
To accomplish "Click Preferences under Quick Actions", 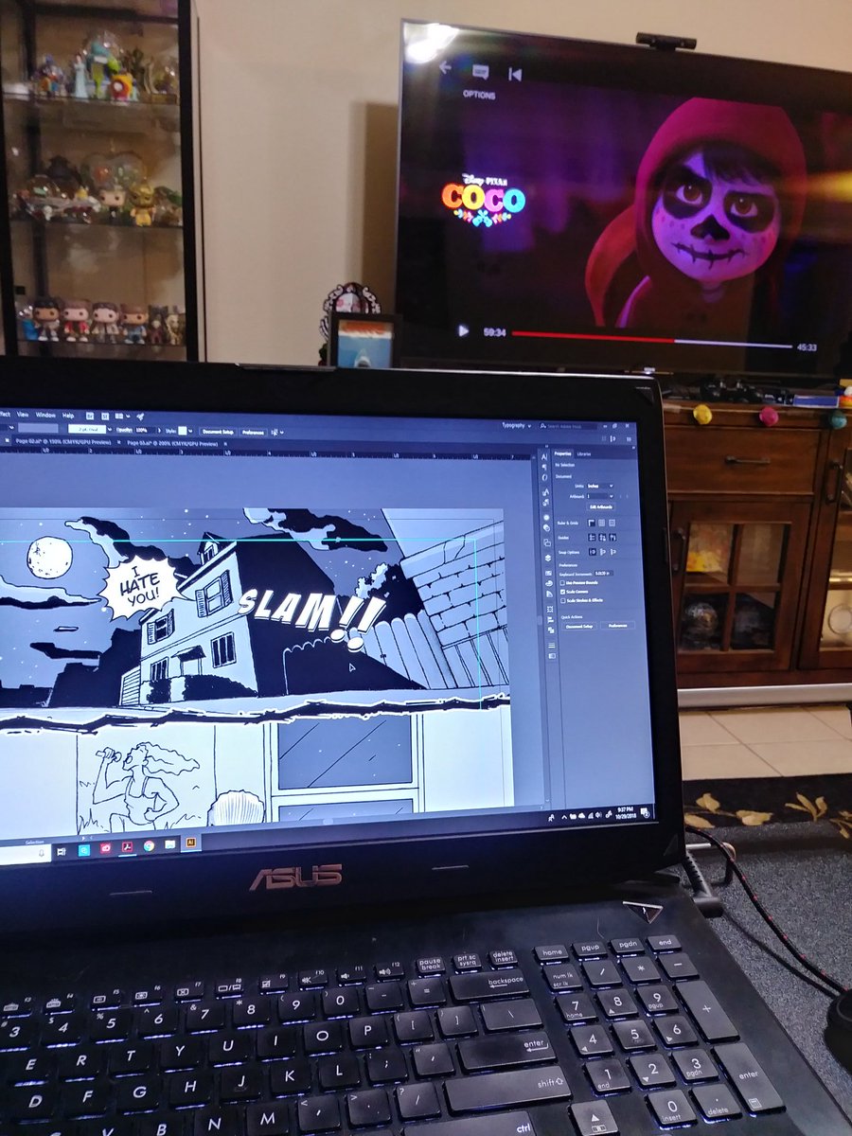I will [618, 626].
